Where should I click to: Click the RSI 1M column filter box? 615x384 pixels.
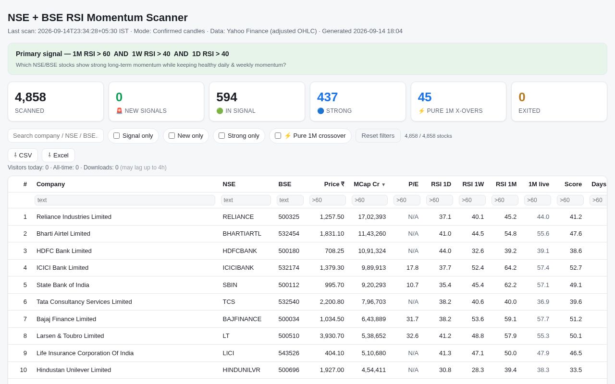[x=505, y=200]
